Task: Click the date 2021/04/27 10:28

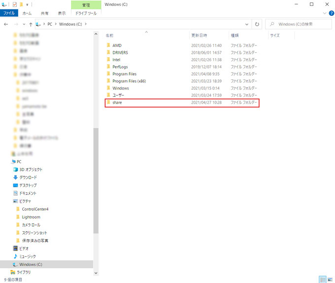Action: (x=206, y=103)
